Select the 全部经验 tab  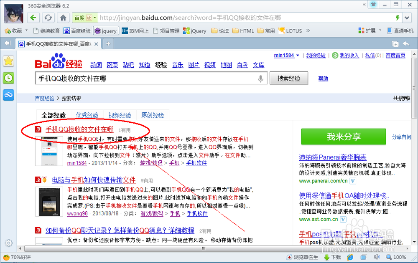coord(54,115)
